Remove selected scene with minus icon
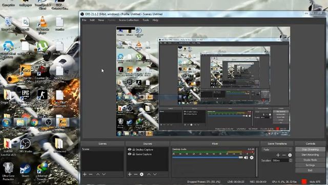The image size is (328, 185). 91,174
